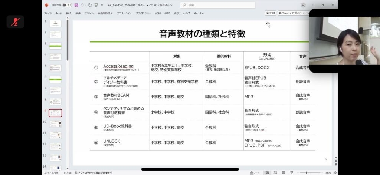
Task: Open the 描画 ribbon tab
Action: pos(78,13)
